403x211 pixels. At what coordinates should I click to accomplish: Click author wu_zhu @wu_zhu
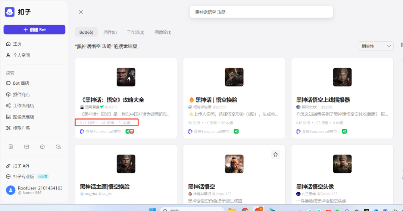click(97, 194)
